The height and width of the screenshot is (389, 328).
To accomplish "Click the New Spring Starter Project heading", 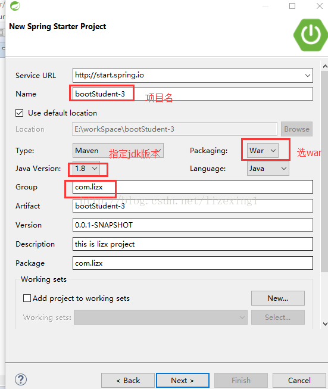I will [58, 26].
